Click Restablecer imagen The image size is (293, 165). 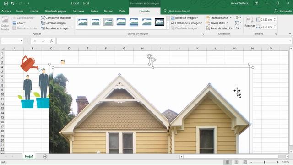(55, 28)
